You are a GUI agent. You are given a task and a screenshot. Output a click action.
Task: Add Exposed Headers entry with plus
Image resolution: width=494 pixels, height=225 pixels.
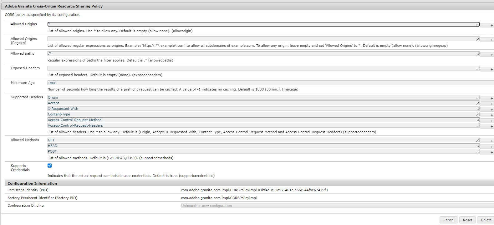point(487,69)
